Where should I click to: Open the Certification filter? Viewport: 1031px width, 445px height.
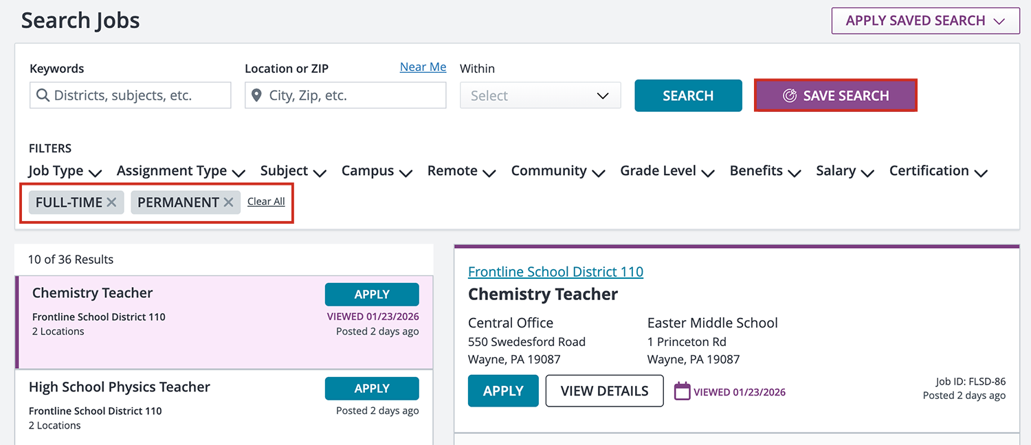pyautogui.click(x=938, y=171)
